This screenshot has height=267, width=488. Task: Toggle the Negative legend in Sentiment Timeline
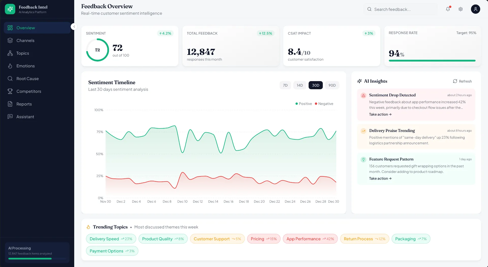324,103
